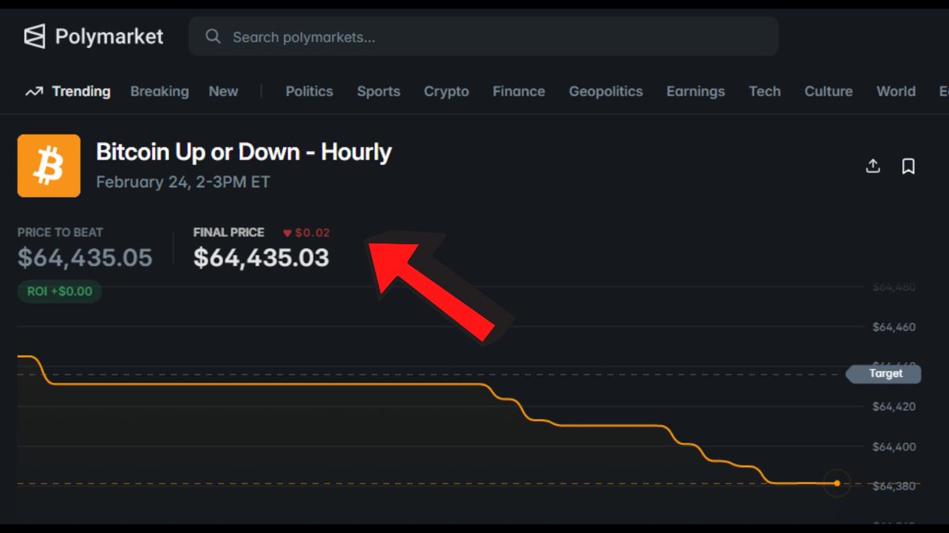Go to the Tech category

click(765, 92)
